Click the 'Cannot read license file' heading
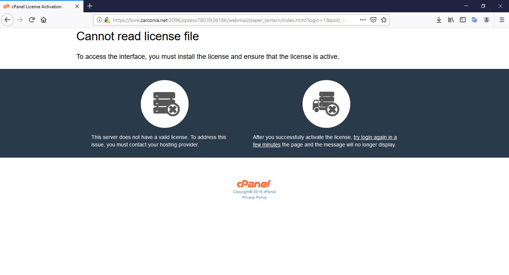This screenshot has height=275, width=509. tap(138, 36)
